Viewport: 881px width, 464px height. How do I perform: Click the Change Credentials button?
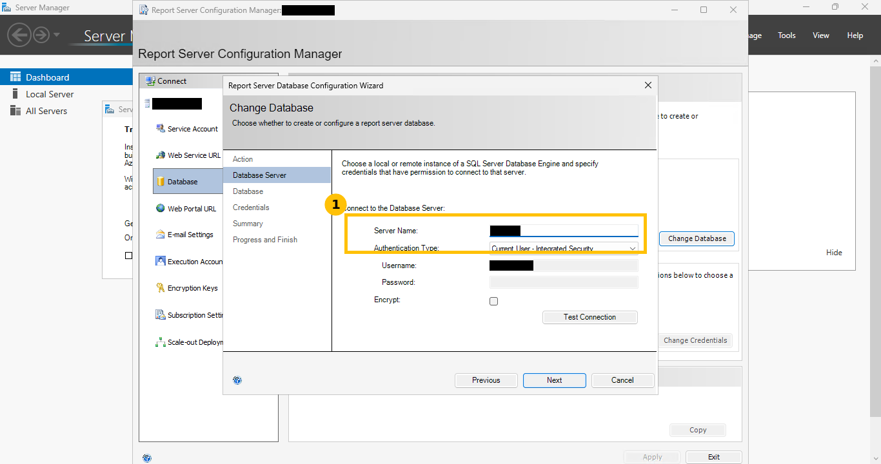point(695,340)
